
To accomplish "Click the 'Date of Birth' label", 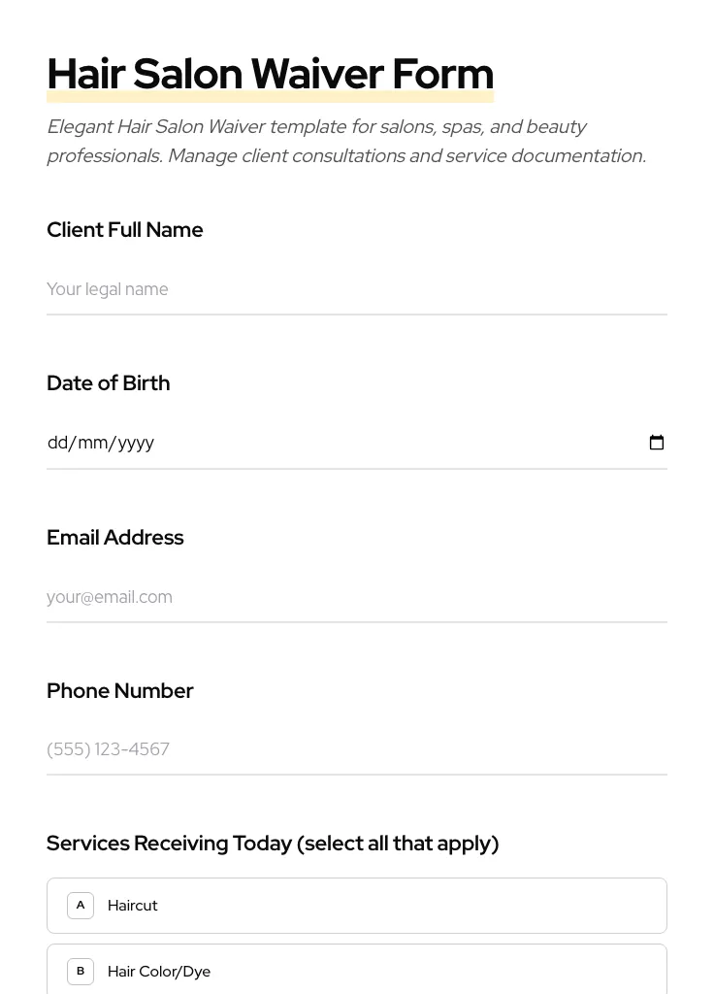I will coord(109,383).
